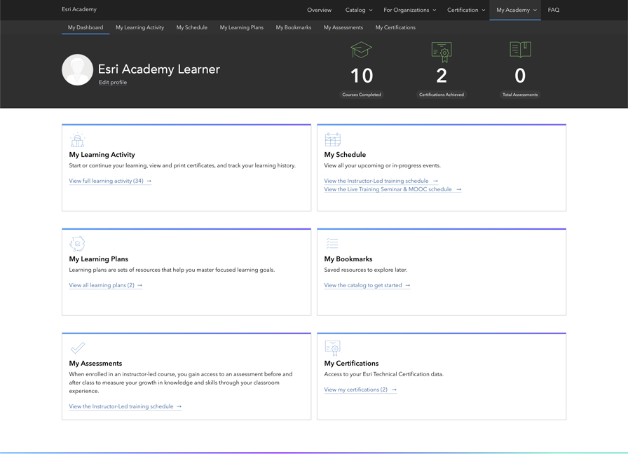Click the certificate ribbon Certifications Achieved icon
Image resolution: width=628 pixels, height=454 pixels.
pyautogui.click(x=442, y=52)
